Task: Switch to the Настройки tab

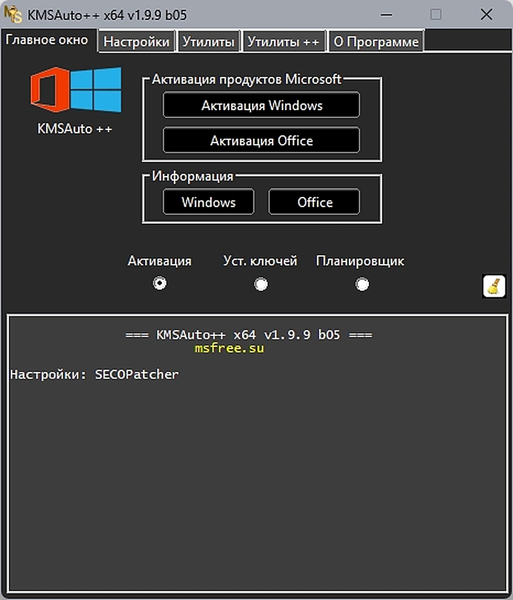Action: [136, 41]
